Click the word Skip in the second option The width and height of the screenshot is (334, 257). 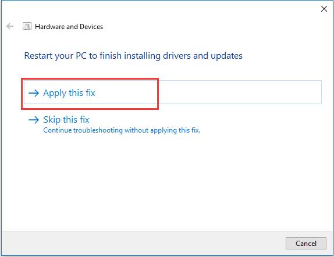tap(52, 120)
